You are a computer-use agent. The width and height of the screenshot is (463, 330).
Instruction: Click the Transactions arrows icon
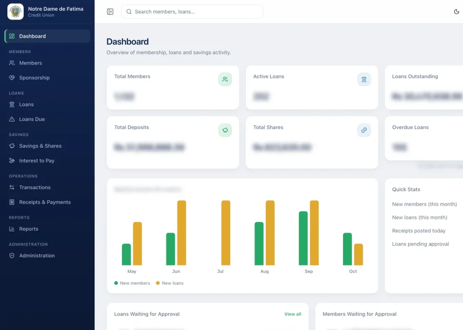coord(12,187)
